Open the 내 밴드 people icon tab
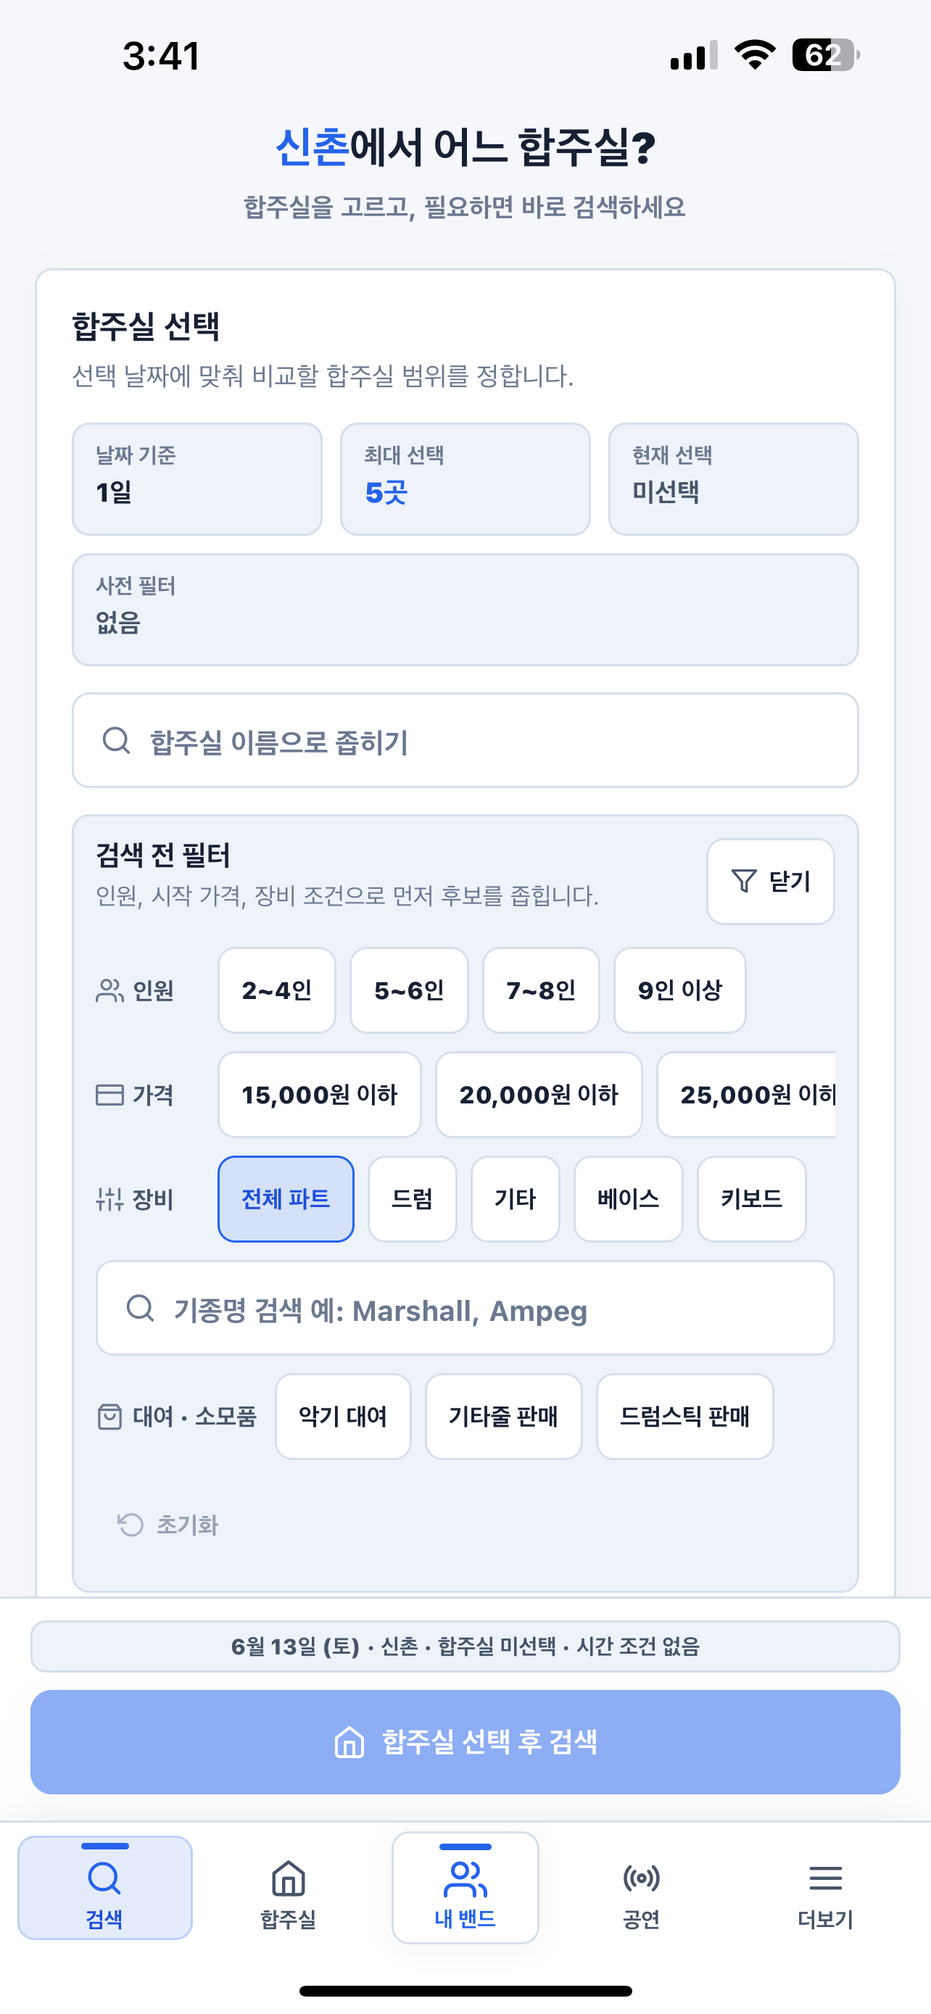The width and height of the screenshot is (931, 2014). point(465,1878)
